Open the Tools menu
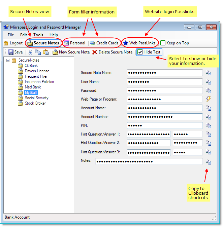223x227 pixels. [38, 35]
